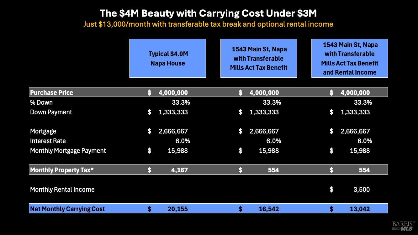
Task: Select the "Down Payment" row label
Action: 51,112
